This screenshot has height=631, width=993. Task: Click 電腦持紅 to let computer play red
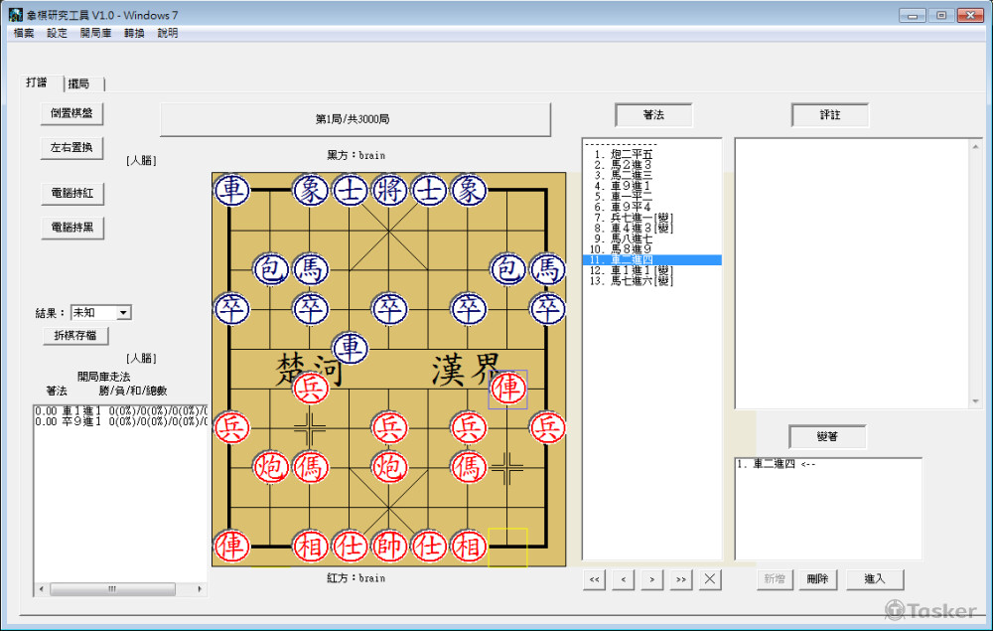tap(71, 193)
